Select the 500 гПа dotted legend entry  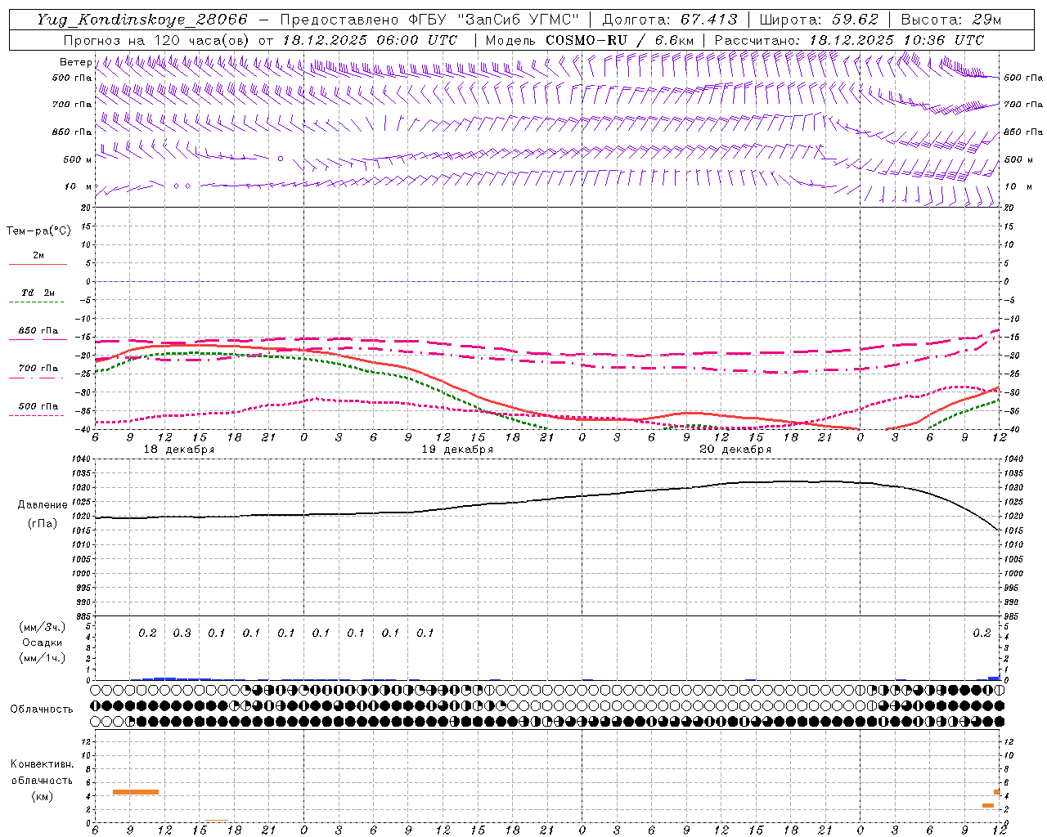click(x=38, y=406)
